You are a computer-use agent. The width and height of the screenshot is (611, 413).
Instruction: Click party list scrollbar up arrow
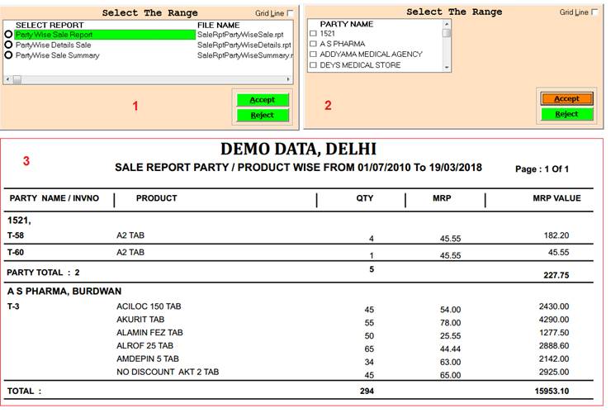pyautogui.click(x=447, y=24)
